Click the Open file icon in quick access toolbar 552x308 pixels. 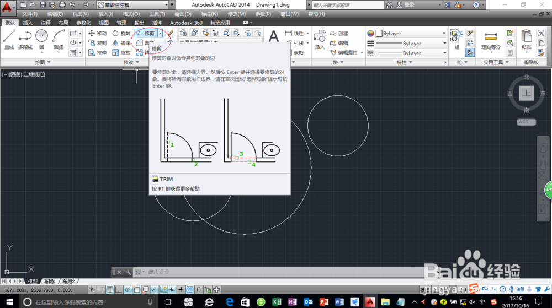pos(33,5)
